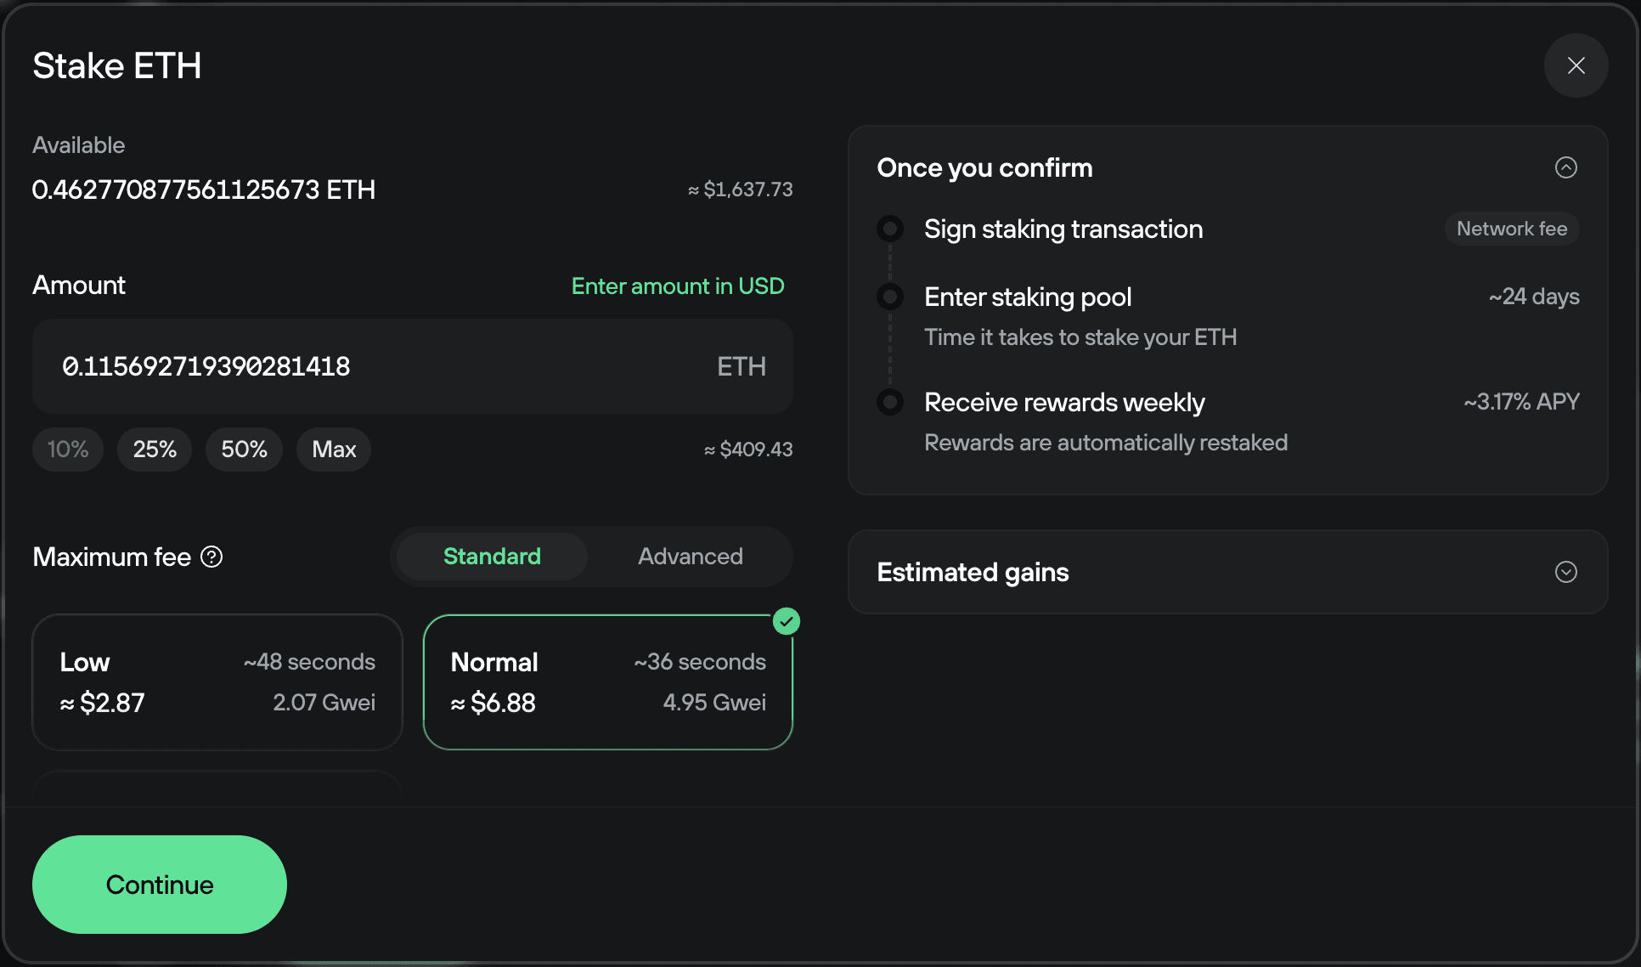Select the 25% amount preset
Image resolution: width=1641 pixels, height=967 pixels.
pos(154,450)
